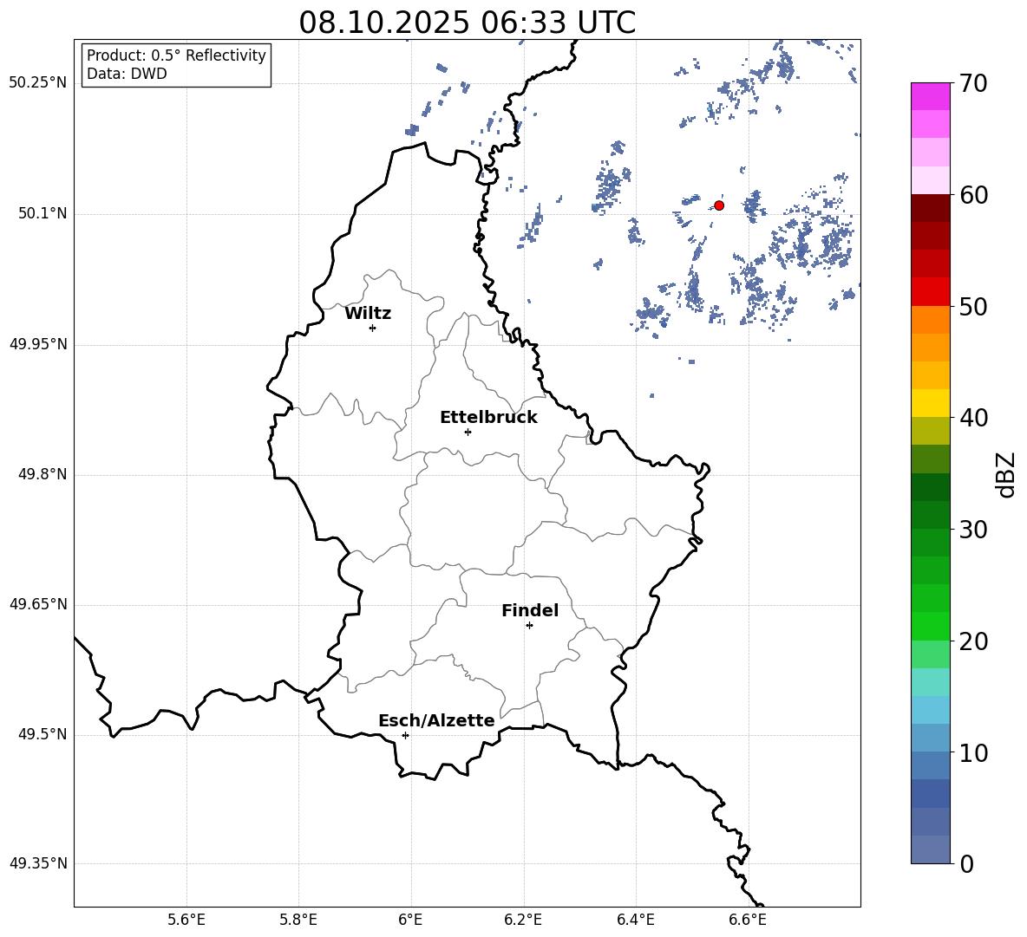1027x937 pixels.
Task: Click the 49.5°N latitude label
Action: (x=43, y=734)
